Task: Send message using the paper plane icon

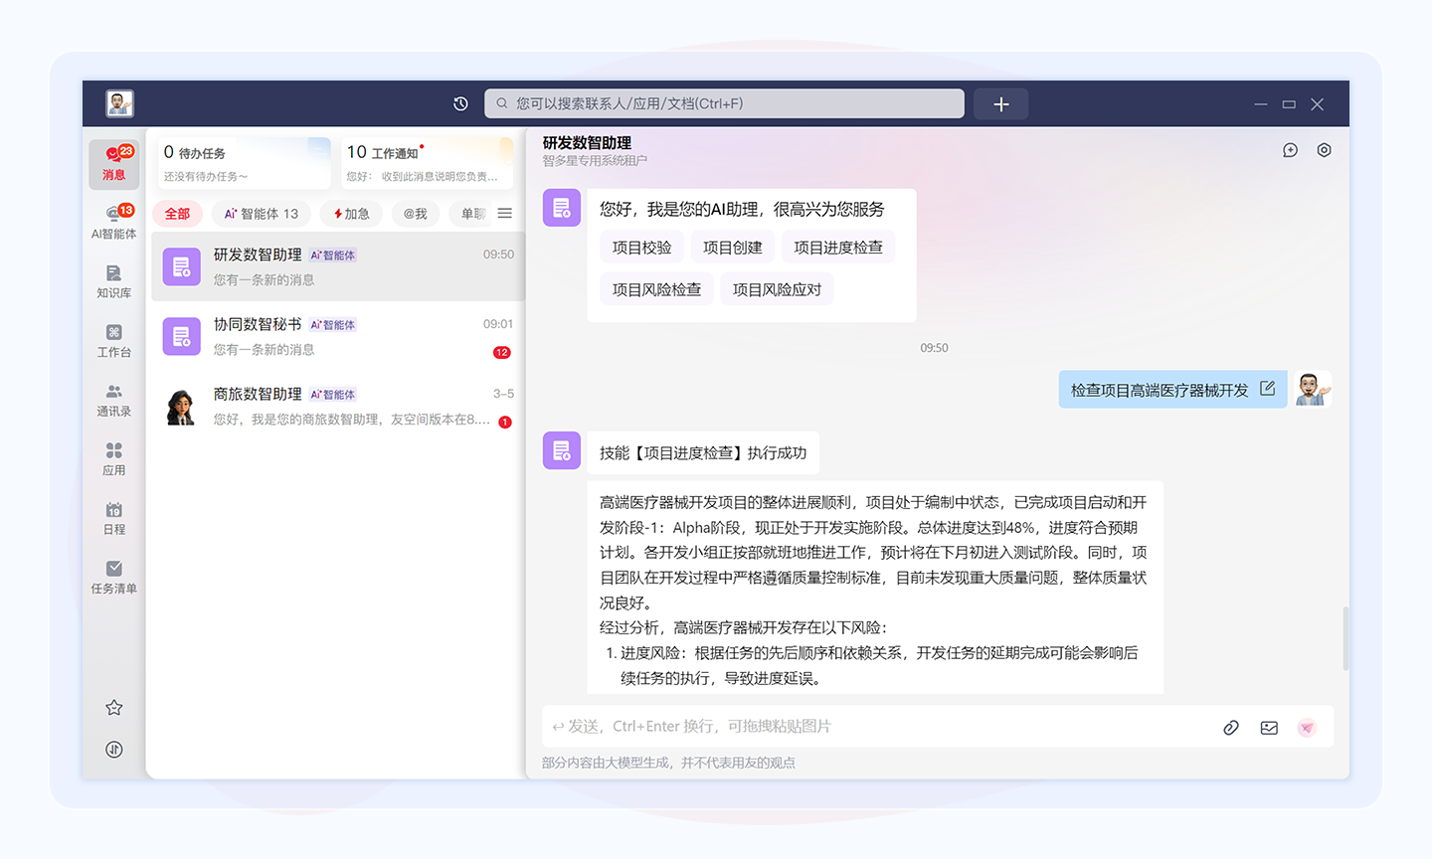Action: [1306, 727]
